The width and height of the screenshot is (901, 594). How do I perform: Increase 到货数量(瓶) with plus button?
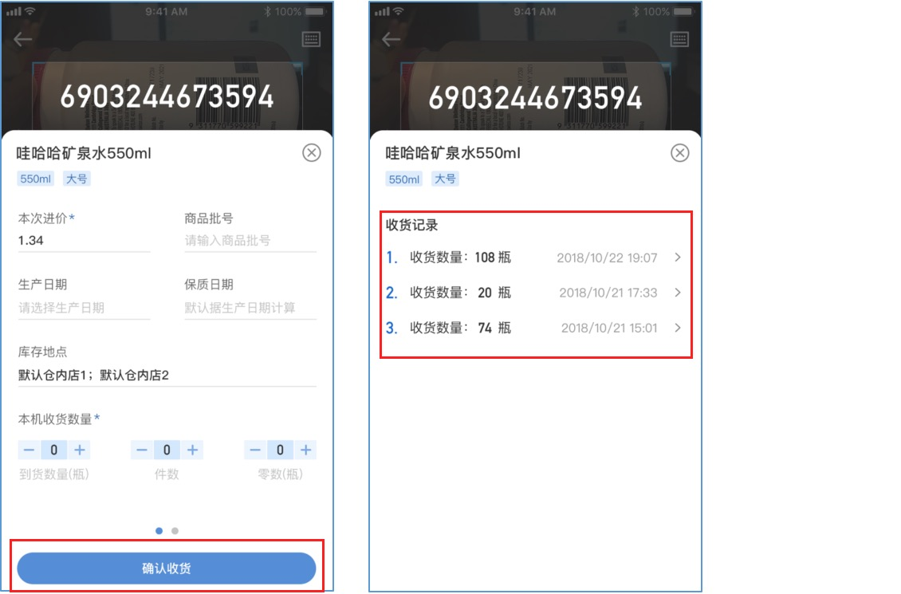(79, 450)
